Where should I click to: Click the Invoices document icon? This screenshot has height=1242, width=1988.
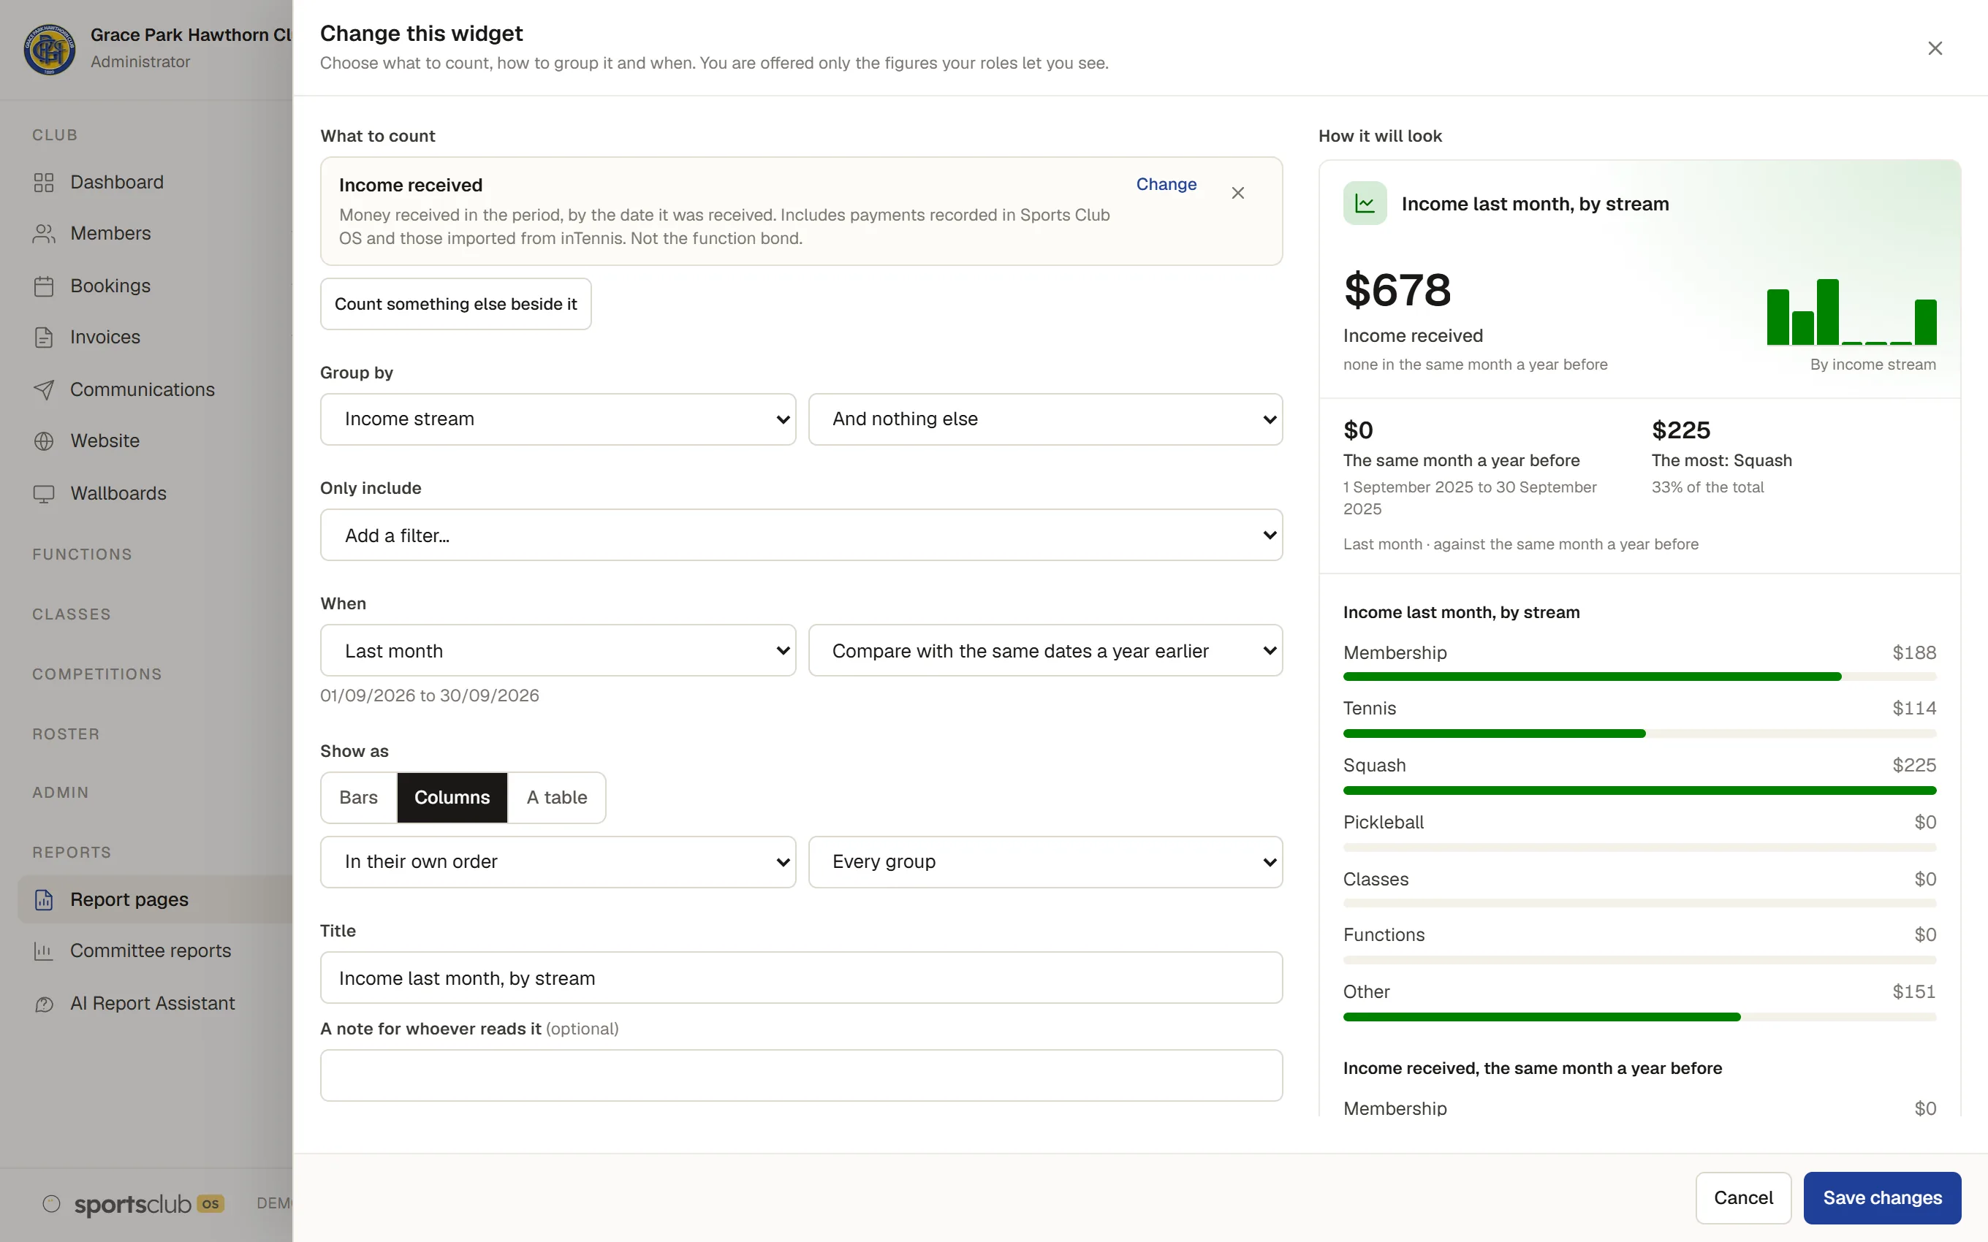[44, 338]
